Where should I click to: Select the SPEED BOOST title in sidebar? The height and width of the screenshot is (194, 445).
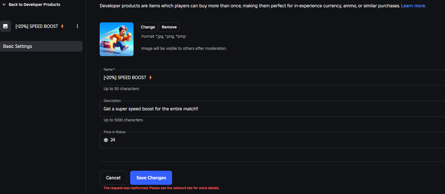point(37,26)
